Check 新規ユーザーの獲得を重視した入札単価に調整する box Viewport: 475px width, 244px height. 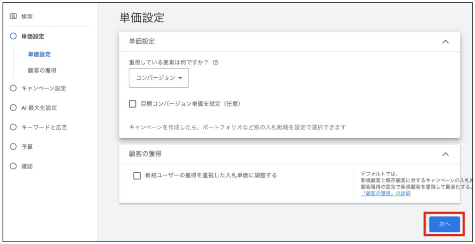point(137,175)
